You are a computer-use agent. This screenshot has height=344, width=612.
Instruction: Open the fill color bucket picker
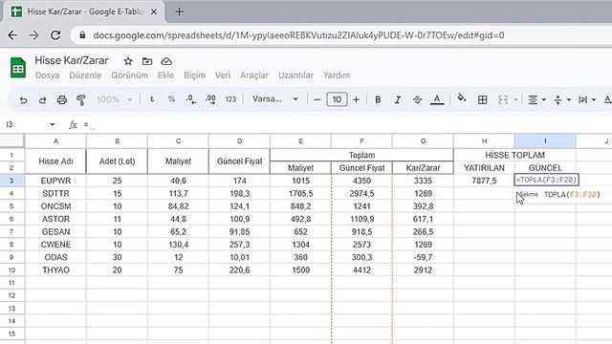(462, 98)
